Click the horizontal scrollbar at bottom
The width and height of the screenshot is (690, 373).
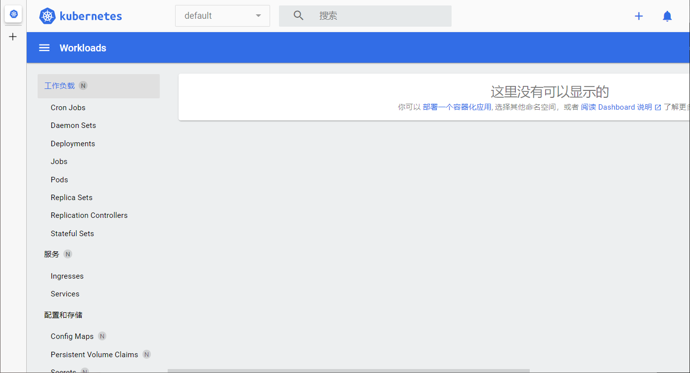(348, 371)
